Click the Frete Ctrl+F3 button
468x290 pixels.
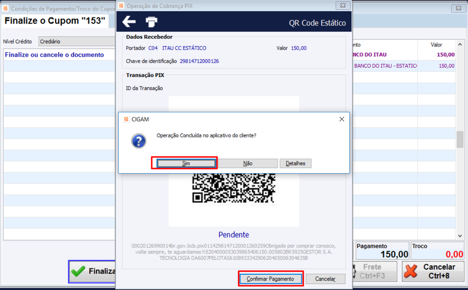pyautogui.click(x=374, y=271)
